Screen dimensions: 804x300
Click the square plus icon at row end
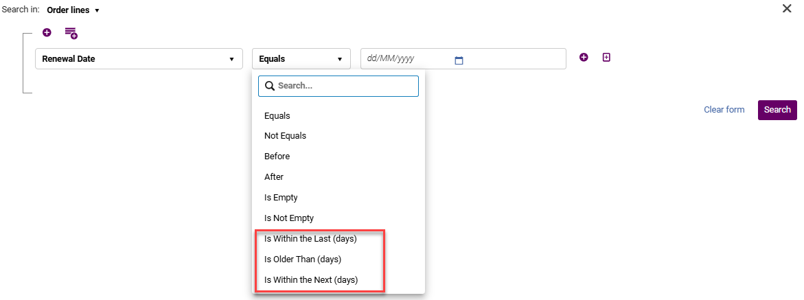coord(606,58)
